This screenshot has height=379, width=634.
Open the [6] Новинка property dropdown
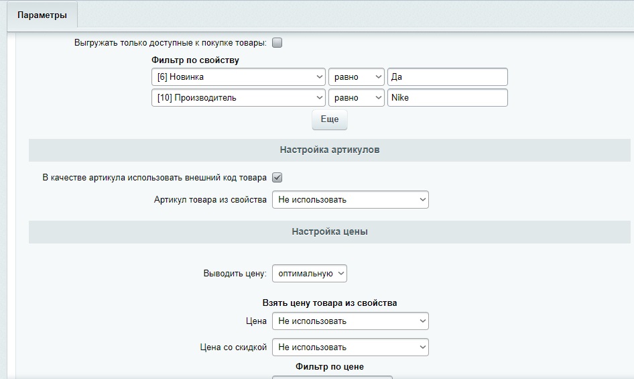pyautogui.click(x=239, y=77)
